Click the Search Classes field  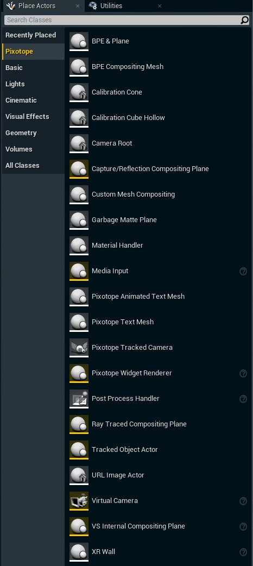[122, 20]
